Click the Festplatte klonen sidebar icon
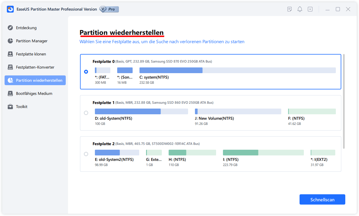Viewport: 359px width, 216px height. [x=10, y=54]
